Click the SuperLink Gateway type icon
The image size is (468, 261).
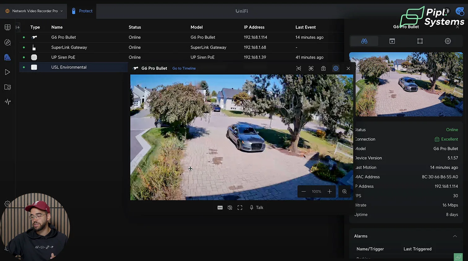pyautogui.click(x=34, y=47)
